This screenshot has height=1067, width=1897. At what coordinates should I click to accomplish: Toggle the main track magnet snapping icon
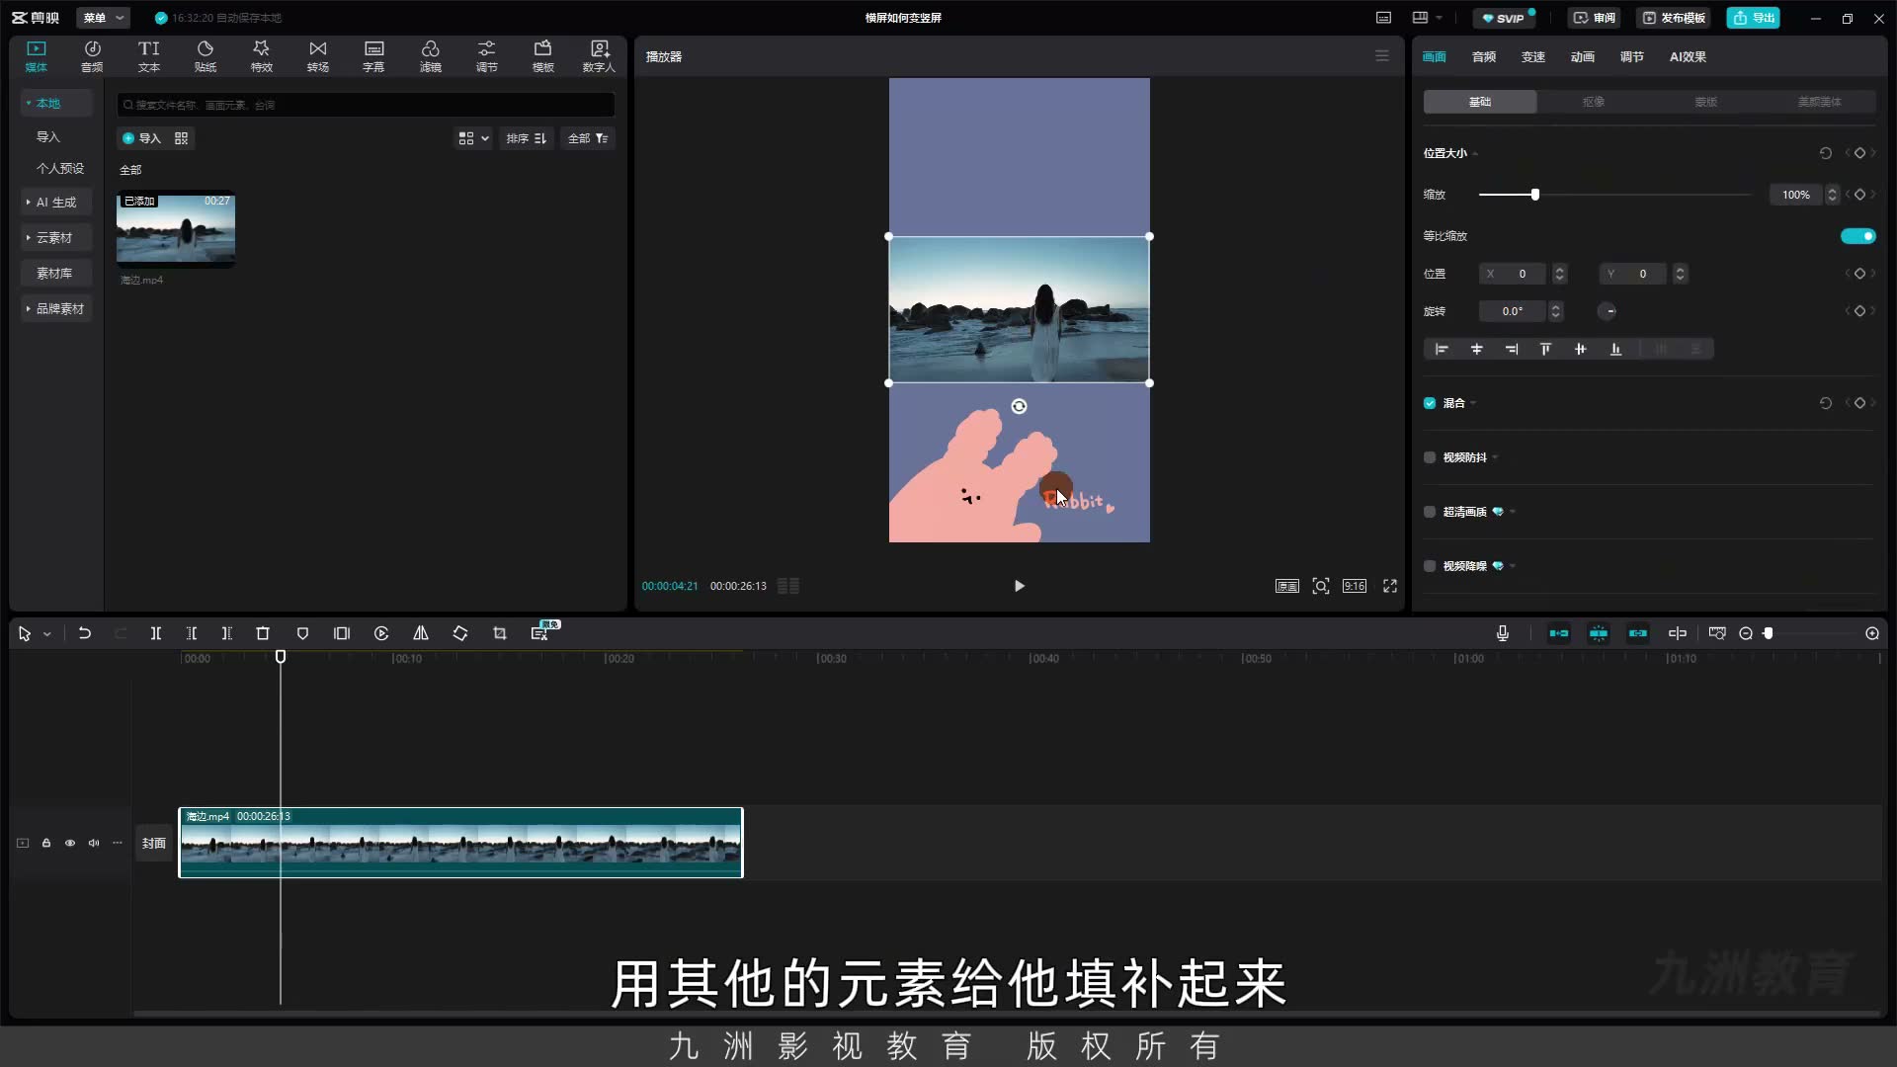(x=1559, y=633)
